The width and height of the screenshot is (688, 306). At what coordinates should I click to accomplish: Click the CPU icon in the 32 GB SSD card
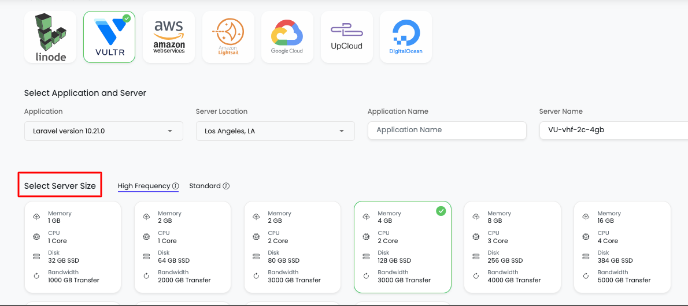(x=36, y=237)
